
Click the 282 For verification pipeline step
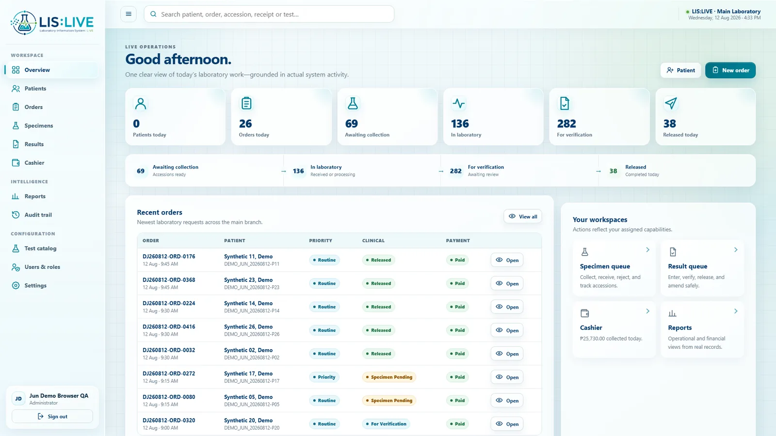519,171
